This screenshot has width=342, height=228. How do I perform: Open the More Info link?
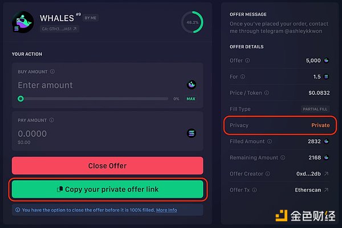tap(166, 210)
